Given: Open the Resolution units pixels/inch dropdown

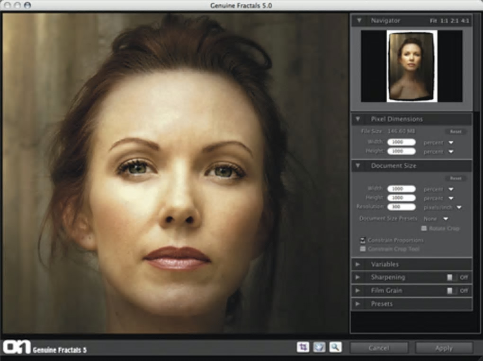Looking at the screenshot, I should coord(458,207).
